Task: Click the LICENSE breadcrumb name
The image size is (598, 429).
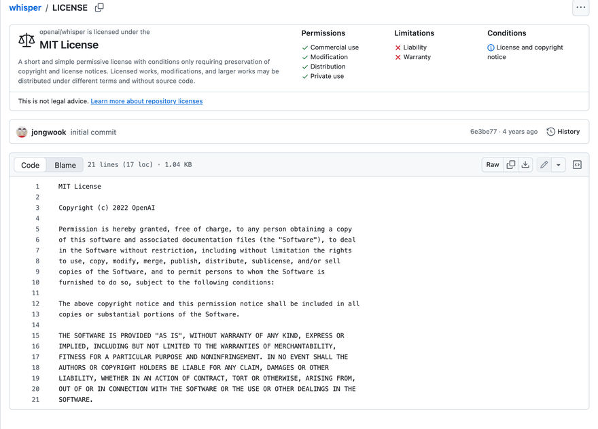Action: (x=70, y=7)
